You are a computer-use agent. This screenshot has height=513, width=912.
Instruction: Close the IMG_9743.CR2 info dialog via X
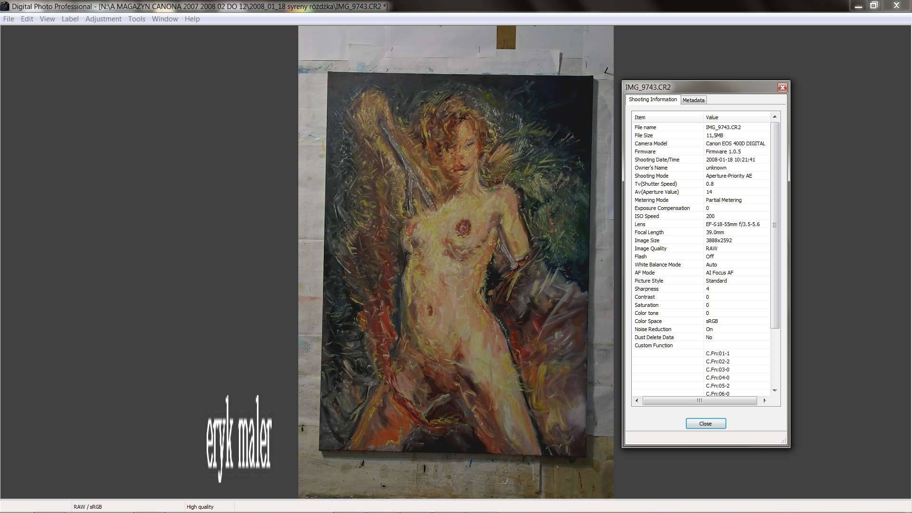tap(782, 87)
